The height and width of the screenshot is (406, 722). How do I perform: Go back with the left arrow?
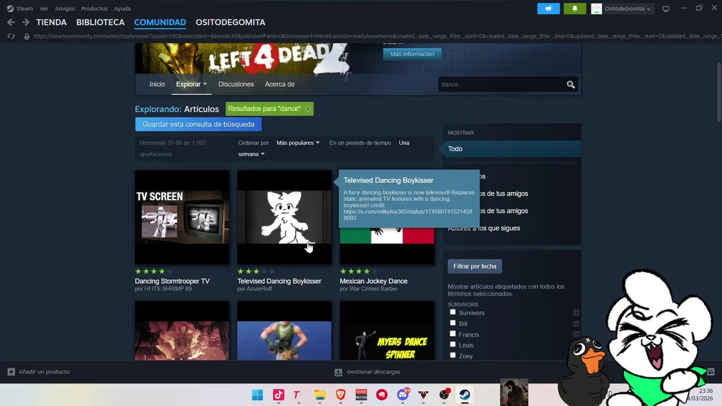[11, 23]
